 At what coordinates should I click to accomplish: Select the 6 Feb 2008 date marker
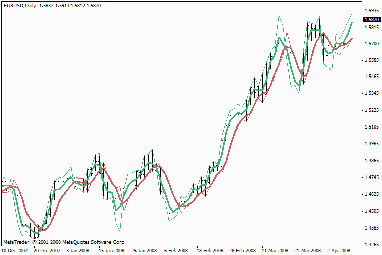point(177,251)
